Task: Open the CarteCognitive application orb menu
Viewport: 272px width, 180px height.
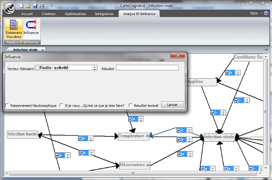Action: [10, 8]
